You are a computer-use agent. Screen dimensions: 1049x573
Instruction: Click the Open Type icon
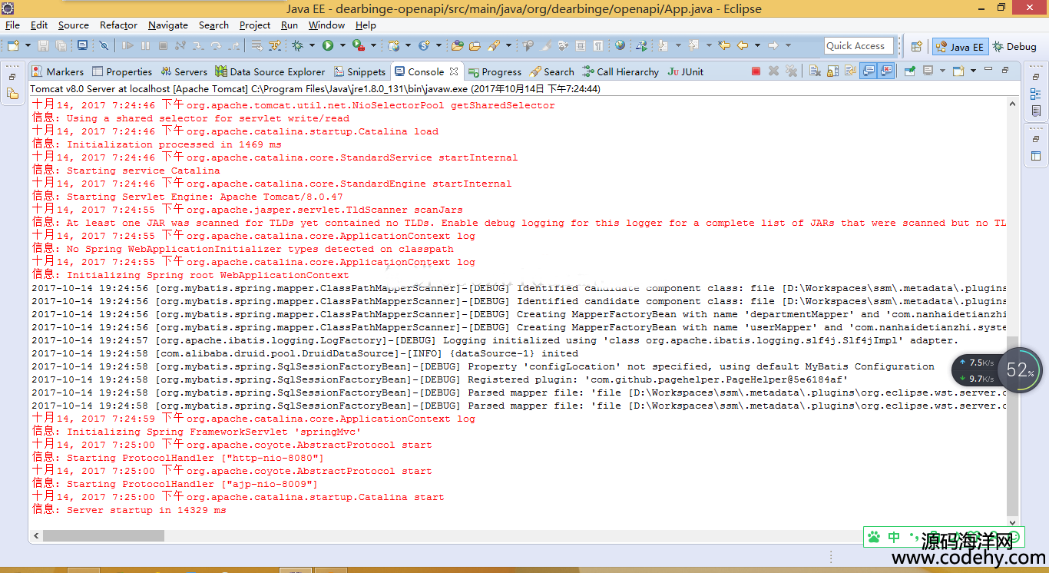tap(457, 45)
